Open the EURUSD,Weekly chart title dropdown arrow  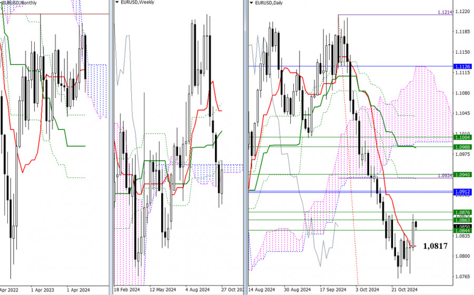[117, 2]
